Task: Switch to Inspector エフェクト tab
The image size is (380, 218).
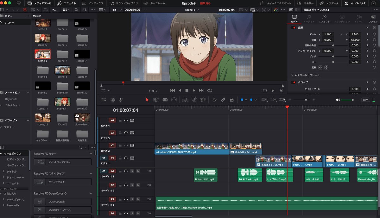Action: pyautogui.click(x=324, y=19)
